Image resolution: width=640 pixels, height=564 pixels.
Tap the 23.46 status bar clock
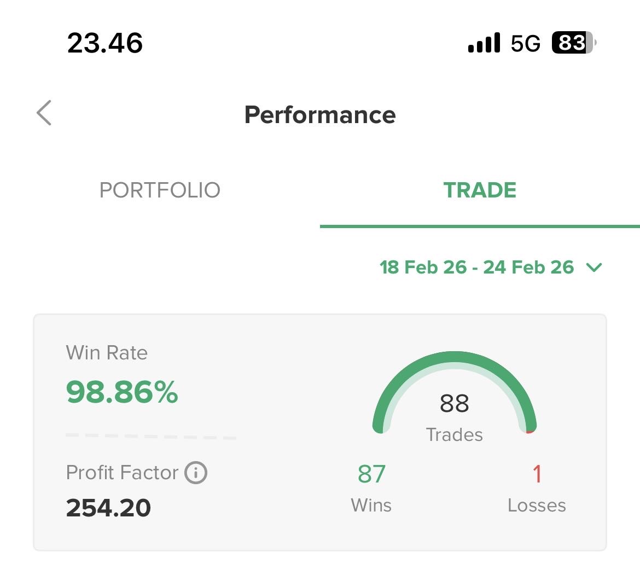coord(105,43)
